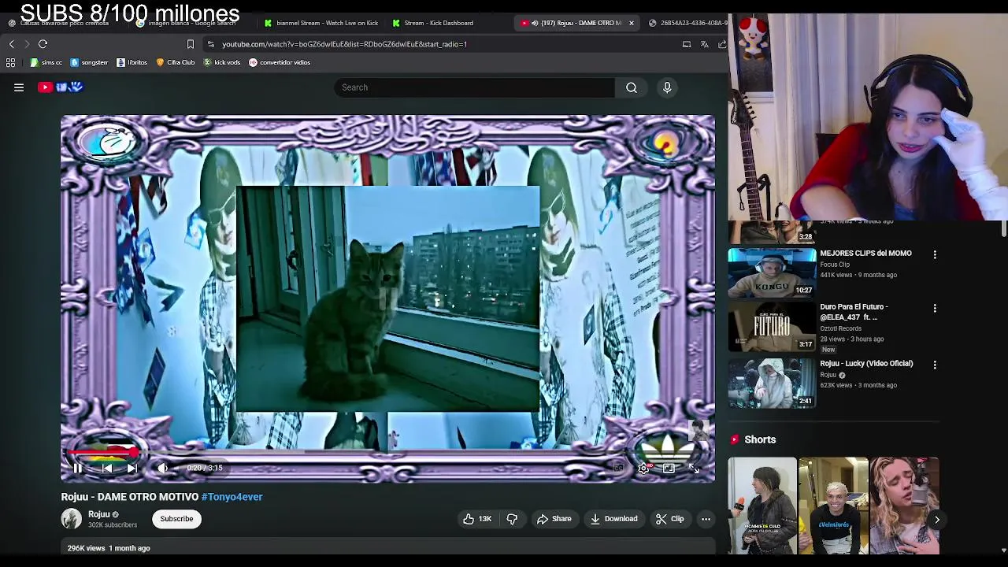The image size is (1008, 567).
Task: Switch to the imagen blanca Google Search tab
Action: point(191,23)
